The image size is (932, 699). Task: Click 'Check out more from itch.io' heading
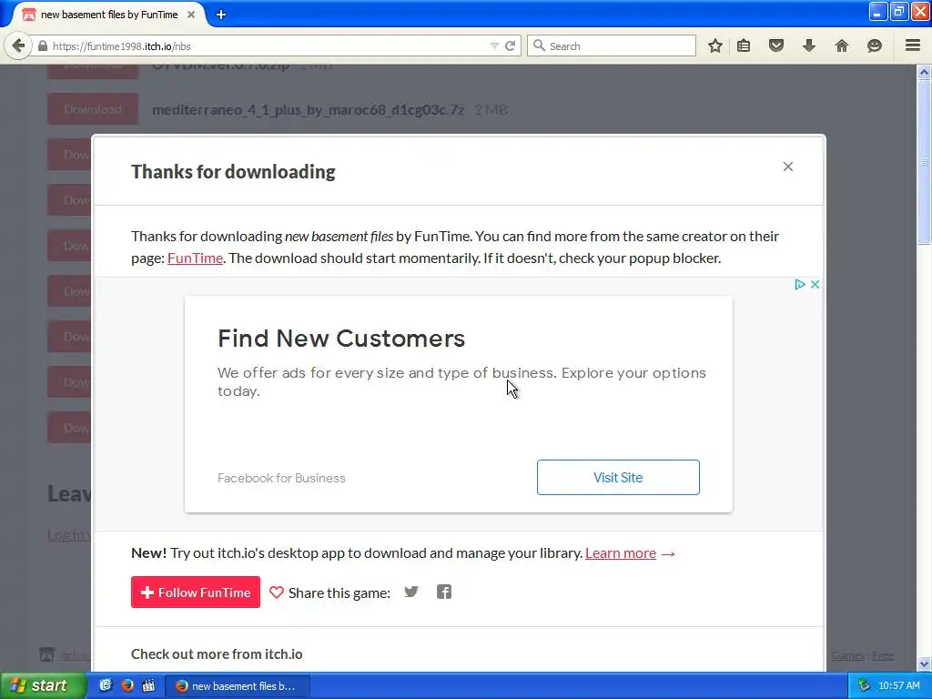tap(217, 653)
